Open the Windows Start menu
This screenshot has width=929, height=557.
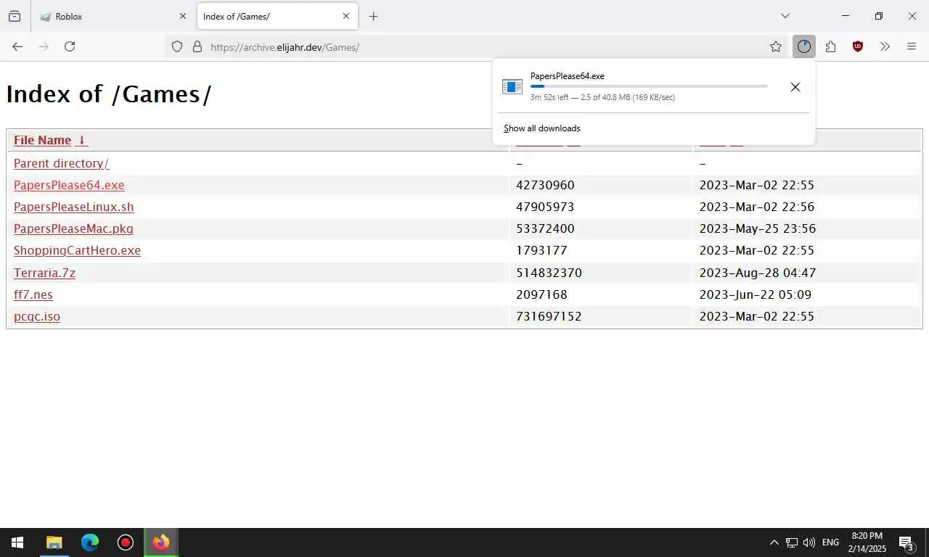[17, 542]
